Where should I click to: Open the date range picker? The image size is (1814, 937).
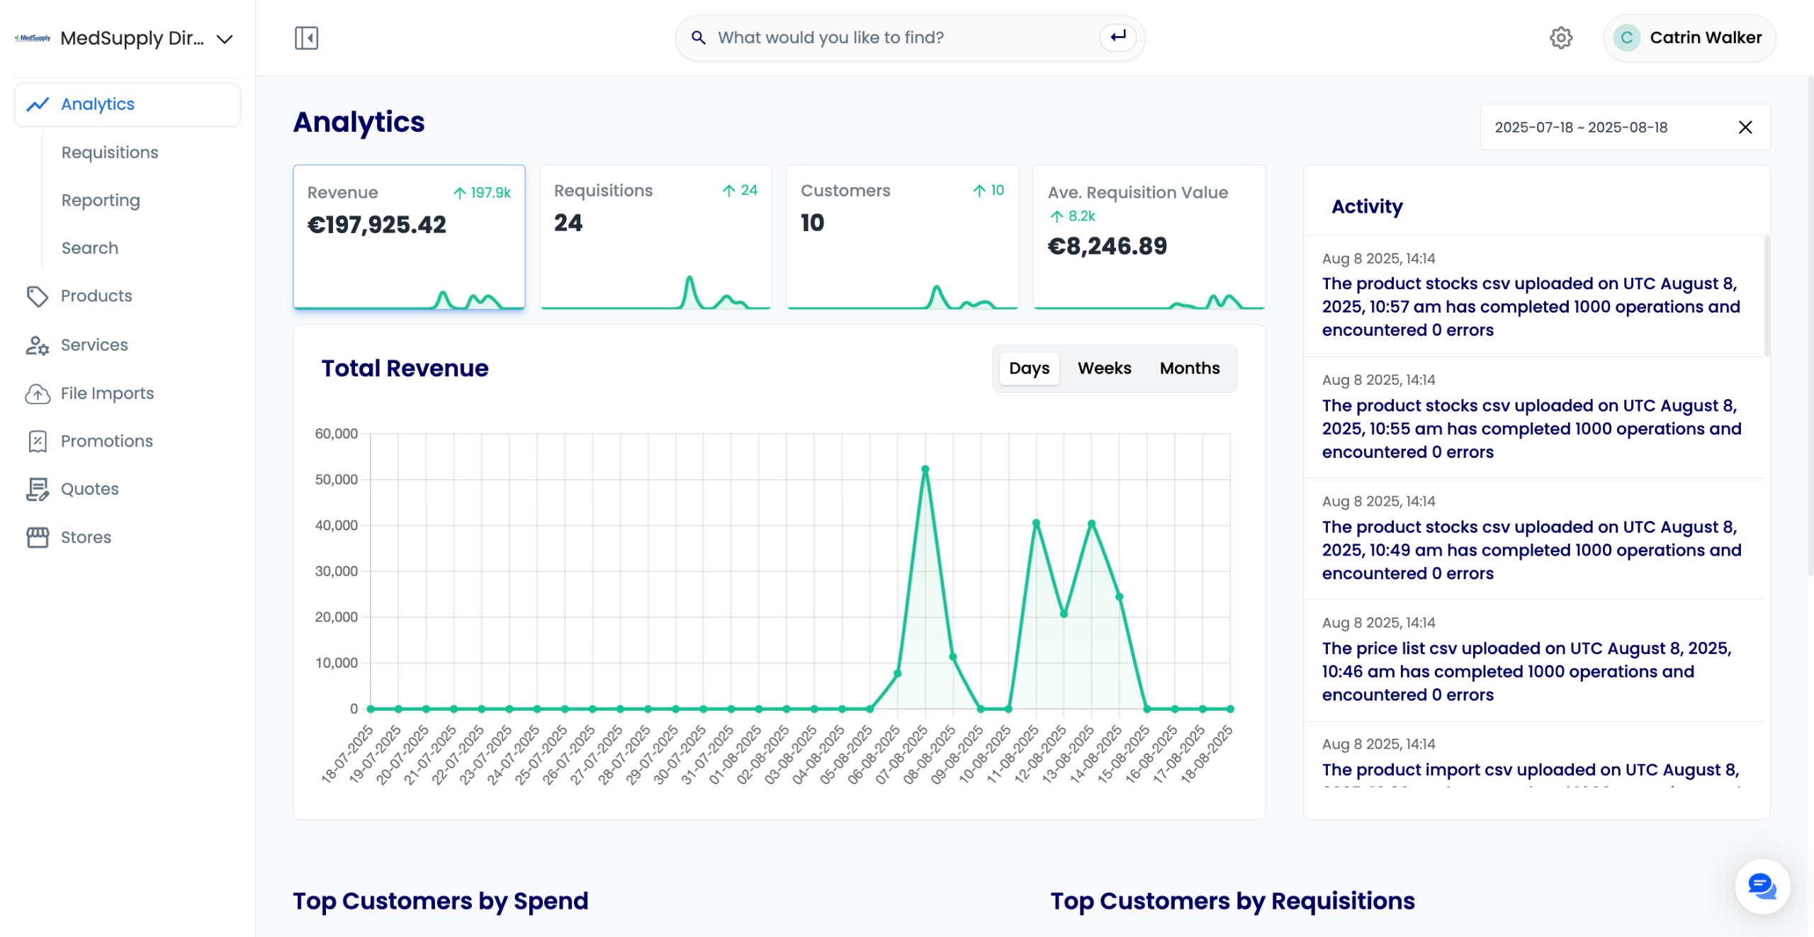[x=1582, y=128]
